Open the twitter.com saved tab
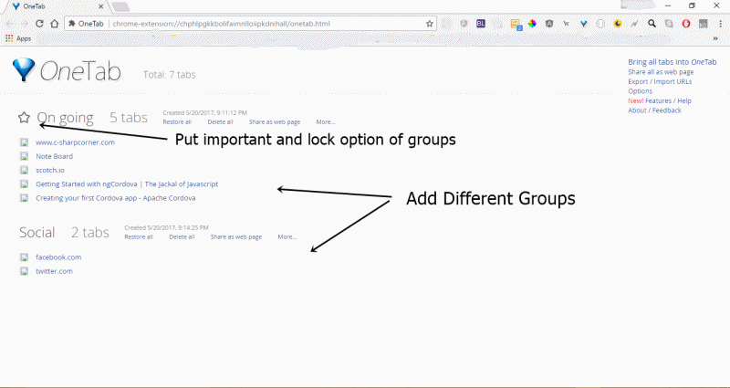The image size is (730, 388). 55,271
